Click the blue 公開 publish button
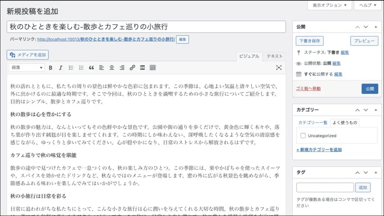Image resolution: width=384 pixels, height=216 pixels. [370, 89]
